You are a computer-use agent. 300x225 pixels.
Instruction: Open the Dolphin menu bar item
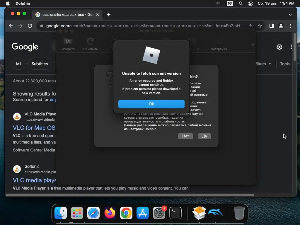click(23, 3)
